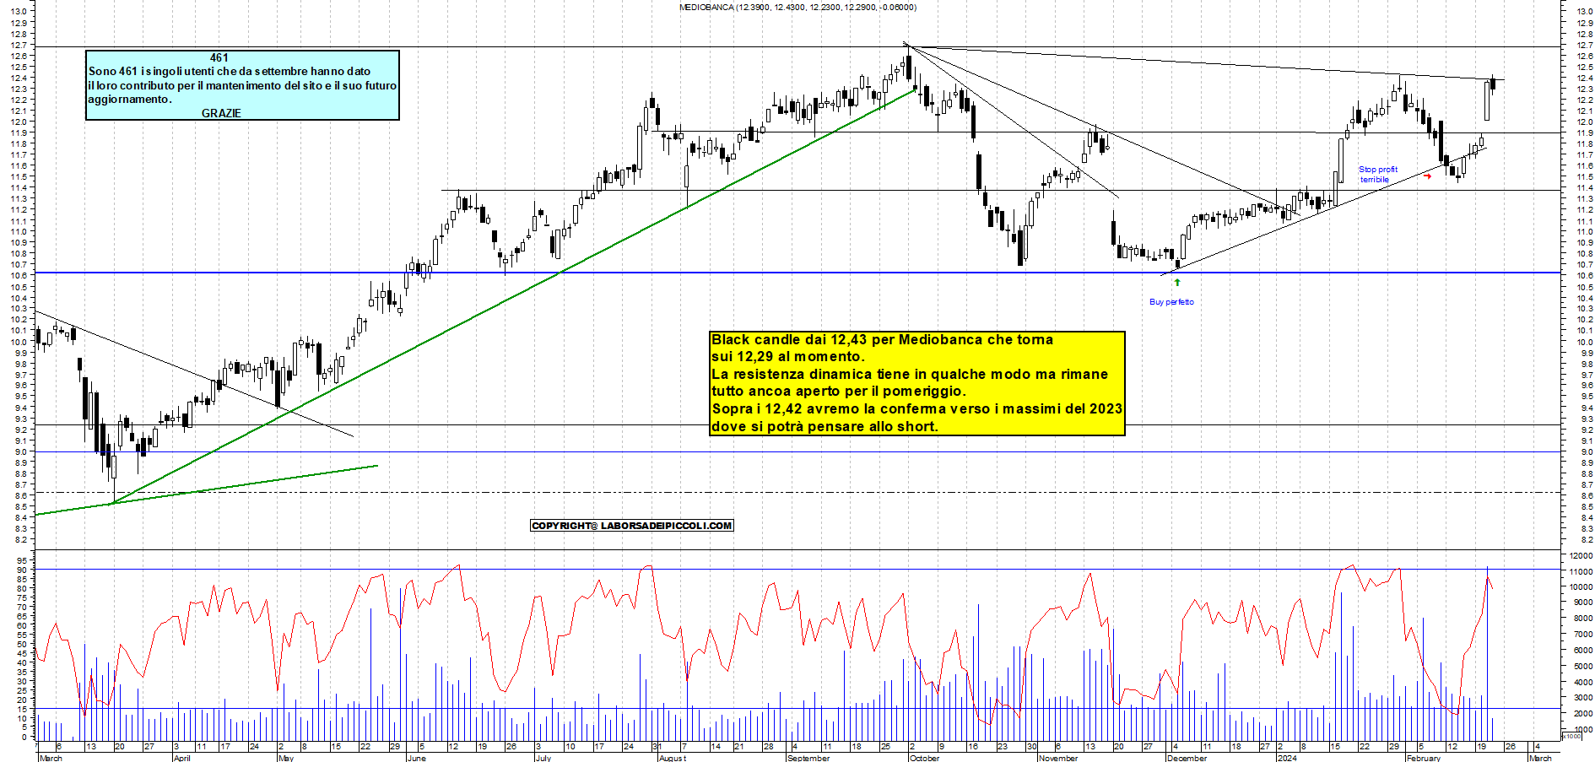The image size is (1595, 762).
Task: Click the "November" month label on time axis
Action: [1058, 758]
